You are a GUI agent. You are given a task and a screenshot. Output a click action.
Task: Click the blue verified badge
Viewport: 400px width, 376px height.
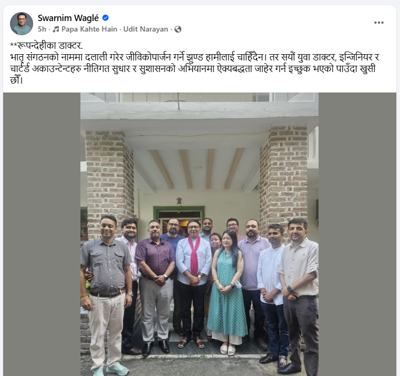click(x=106, y=18)
